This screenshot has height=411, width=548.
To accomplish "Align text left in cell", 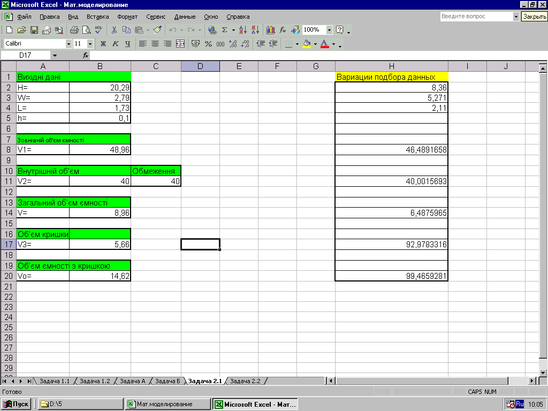I will (142, 44).
